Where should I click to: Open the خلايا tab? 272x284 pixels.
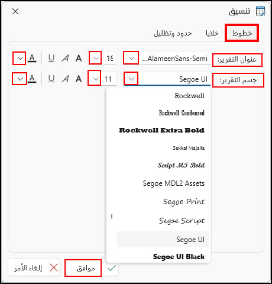pos(212,33)
